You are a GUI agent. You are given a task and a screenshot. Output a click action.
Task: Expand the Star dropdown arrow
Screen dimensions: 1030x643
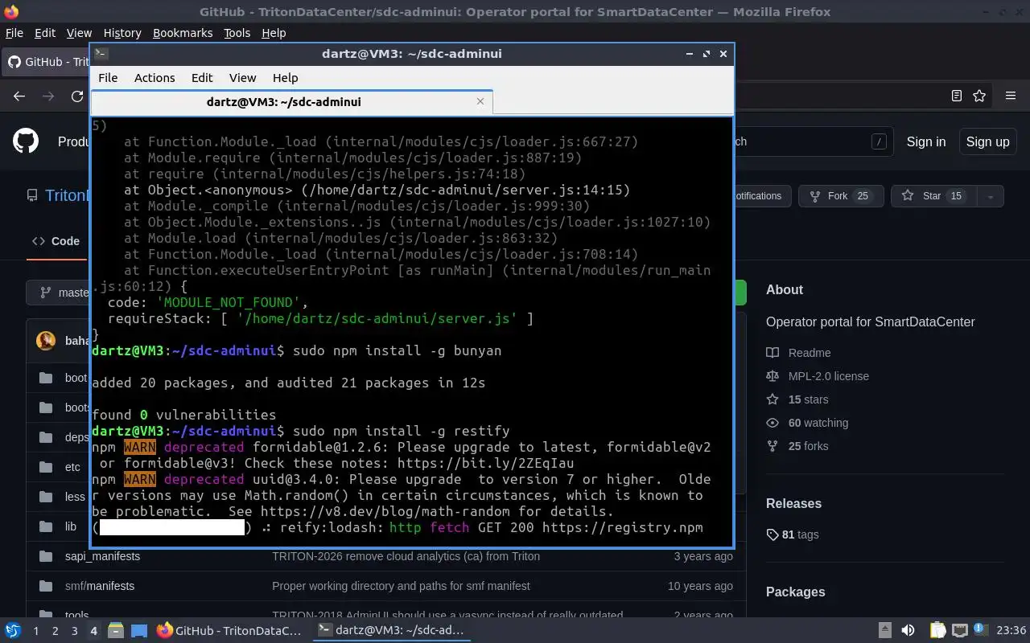(x=991, y=196)
